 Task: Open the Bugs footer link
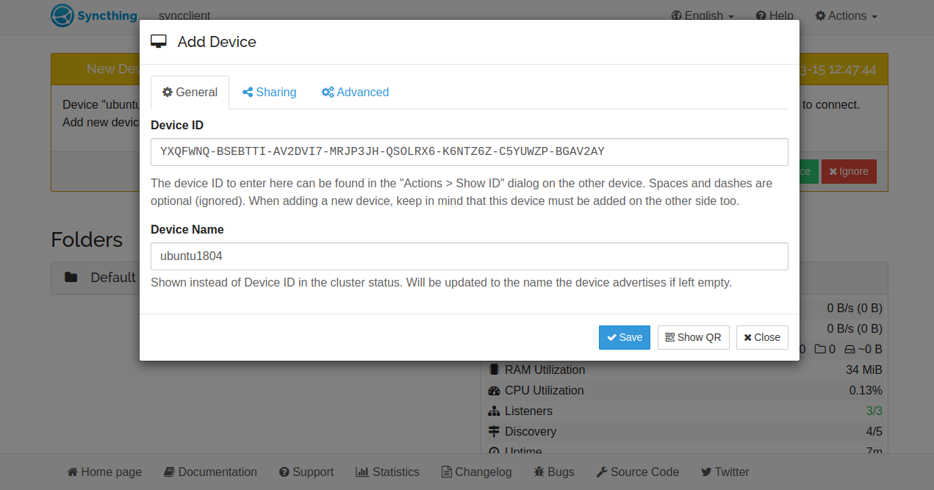(x=554, y=472)
